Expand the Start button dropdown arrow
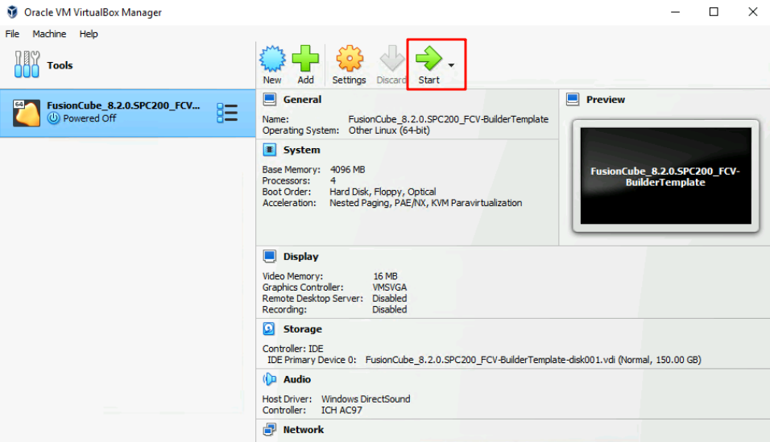This screenshot has height=442, width=770. coord(451,65)
